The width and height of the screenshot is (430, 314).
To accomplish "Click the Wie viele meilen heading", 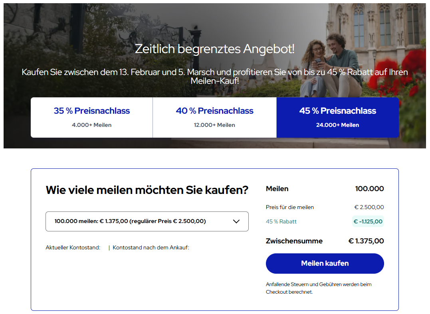I will (x=147, y=190).
